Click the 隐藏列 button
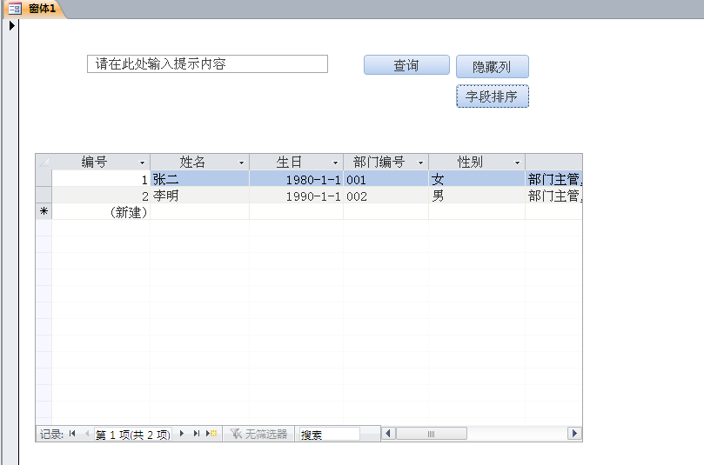The height and width of the screenshot is (465, 704). pos(492,67)
